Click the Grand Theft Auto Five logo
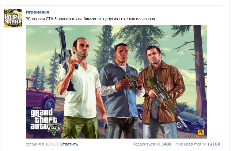Screen dimensions: 250x151 tap(45, 121)
